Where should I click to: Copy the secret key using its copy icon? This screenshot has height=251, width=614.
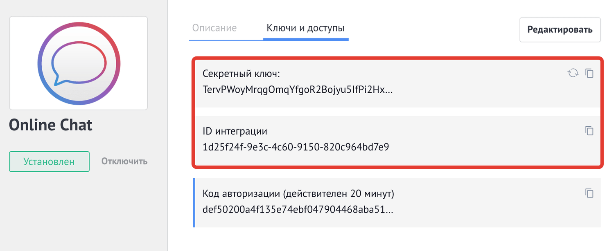[x=589, y=74]
